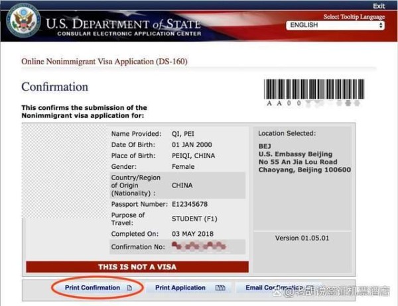Viewport: 398px width, 306px height.
Task: Select Chaoyang, Beijing 100600 text
Action: pyautogui.click(x=304, y=170)
